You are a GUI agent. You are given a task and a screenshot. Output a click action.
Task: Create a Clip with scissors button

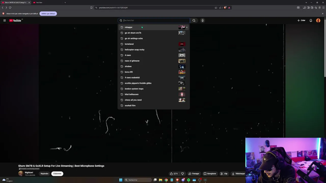pyautogui.click(x=224, y=174)
